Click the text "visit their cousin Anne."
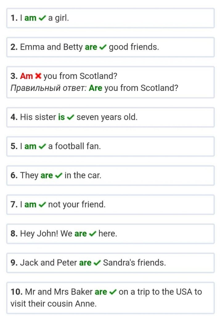Viewport: 221px width, 316px height. (53, 304)
